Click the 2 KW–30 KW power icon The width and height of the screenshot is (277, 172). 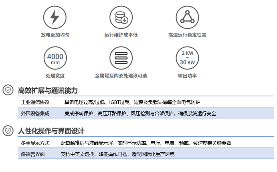[187, 58]
